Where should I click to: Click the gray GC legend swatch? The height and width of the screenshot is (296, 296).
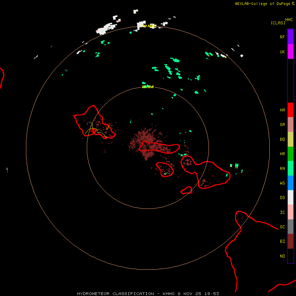[x=290, y=227]
